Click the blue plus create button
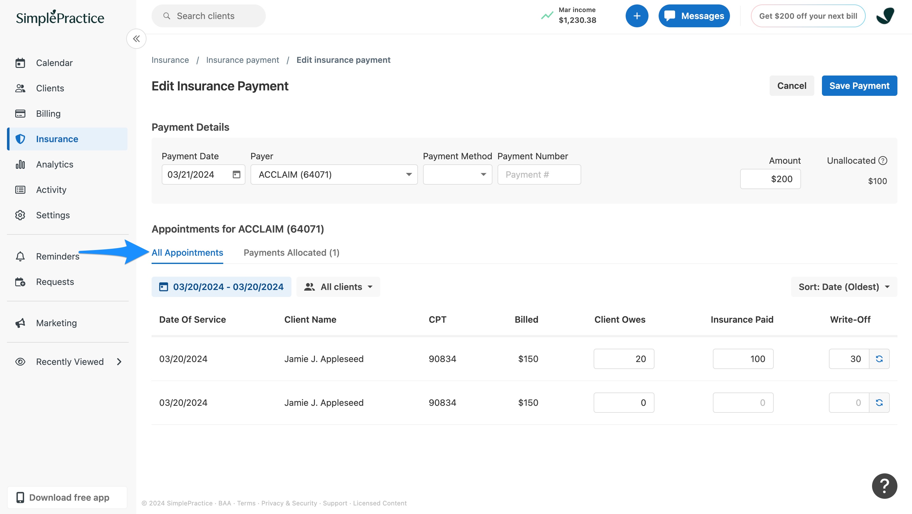The width and height of the screenshot is (912, 514). (x=636, y=16)
